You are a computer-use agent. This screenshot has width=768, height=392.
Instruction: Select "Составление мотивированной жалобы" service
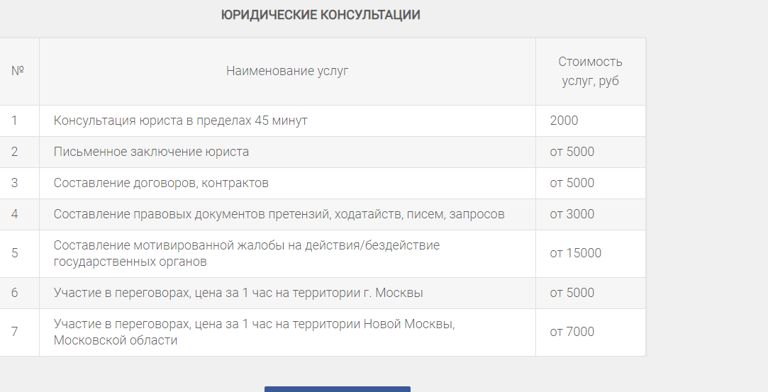(x=247, y=253)
